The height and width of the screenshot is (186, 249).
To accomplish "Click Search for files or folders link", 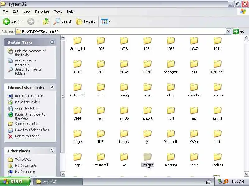I will tap(28, 71).
